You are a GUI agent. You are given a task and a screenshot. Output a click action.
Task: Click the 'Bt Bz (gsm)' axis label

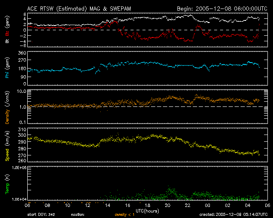click(7, 29)
